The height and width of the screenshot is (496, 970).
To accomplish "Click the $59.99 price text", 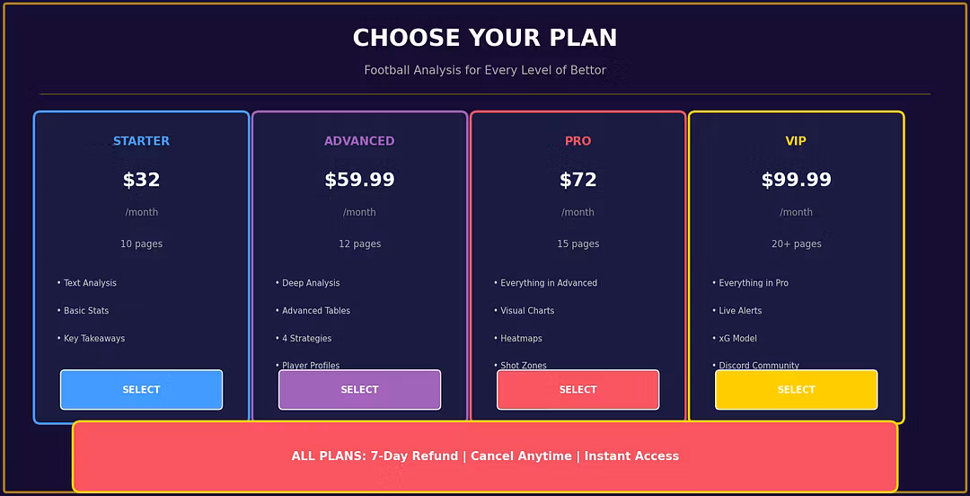I will [359, 181].
